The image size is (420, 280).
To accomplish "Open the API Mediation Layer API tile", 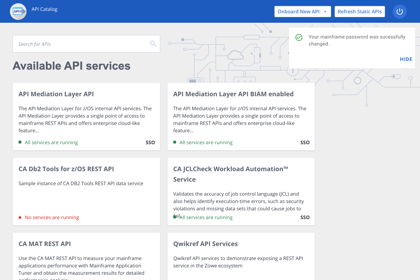I will 86,117.
